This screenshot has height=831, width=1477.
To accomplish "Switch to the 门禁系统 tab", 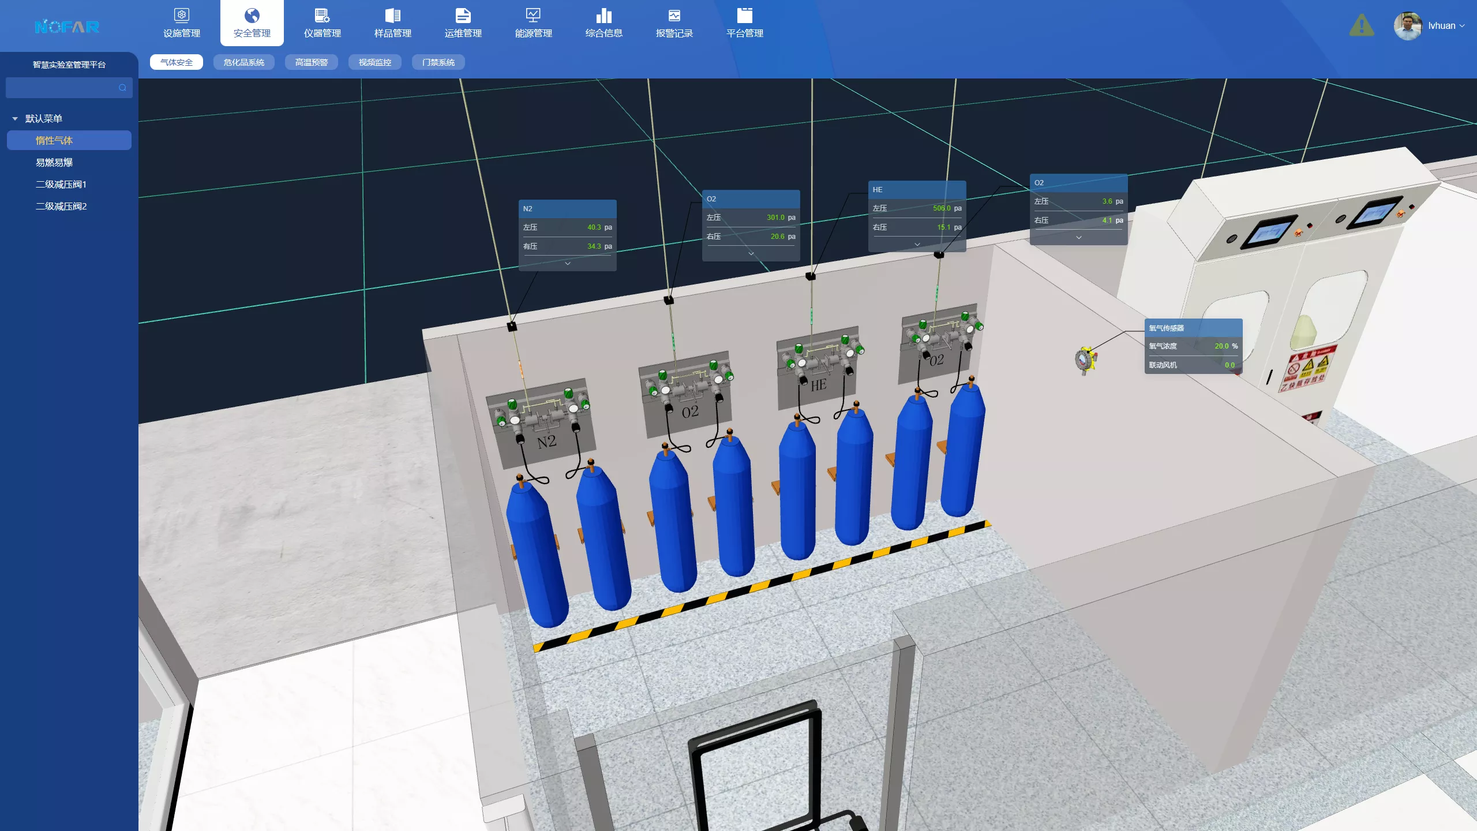I will [438, 62].
